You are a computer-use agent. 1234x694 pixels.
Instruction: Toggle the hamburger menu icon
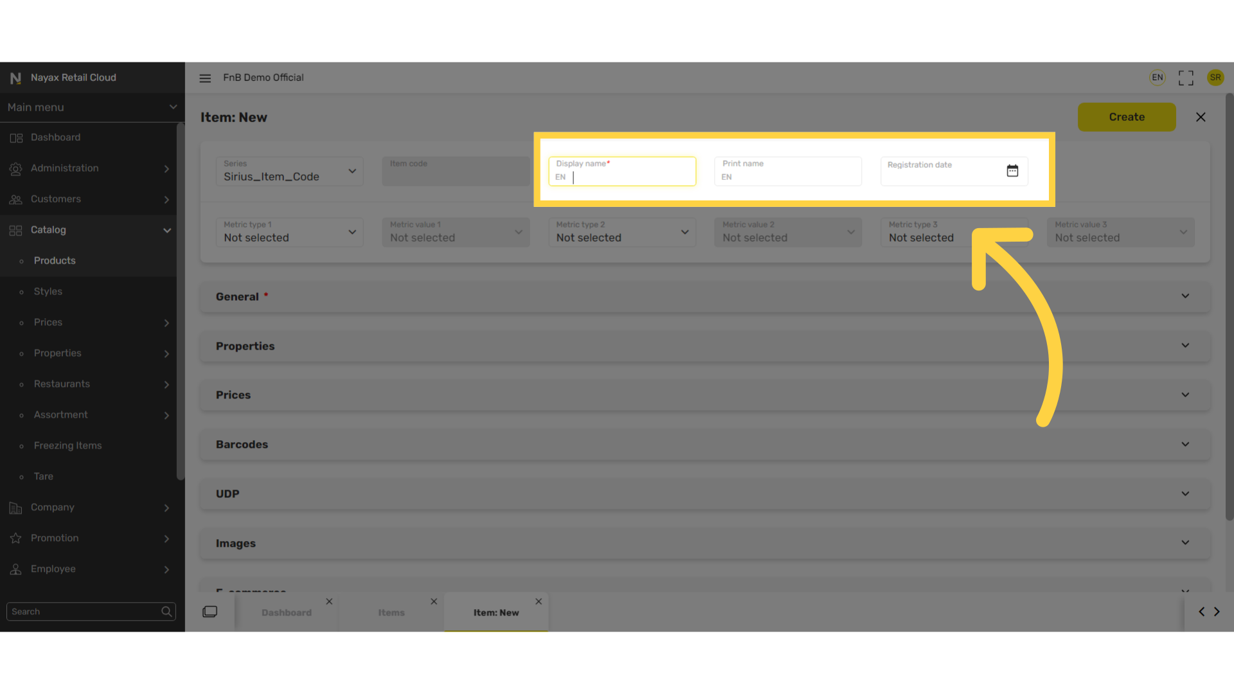click(x=205, y=78)
